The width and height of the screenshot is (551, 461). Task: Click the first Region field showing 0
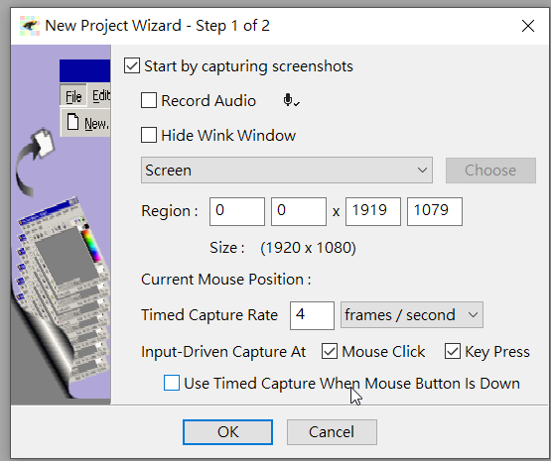click(x=237, y=211)
